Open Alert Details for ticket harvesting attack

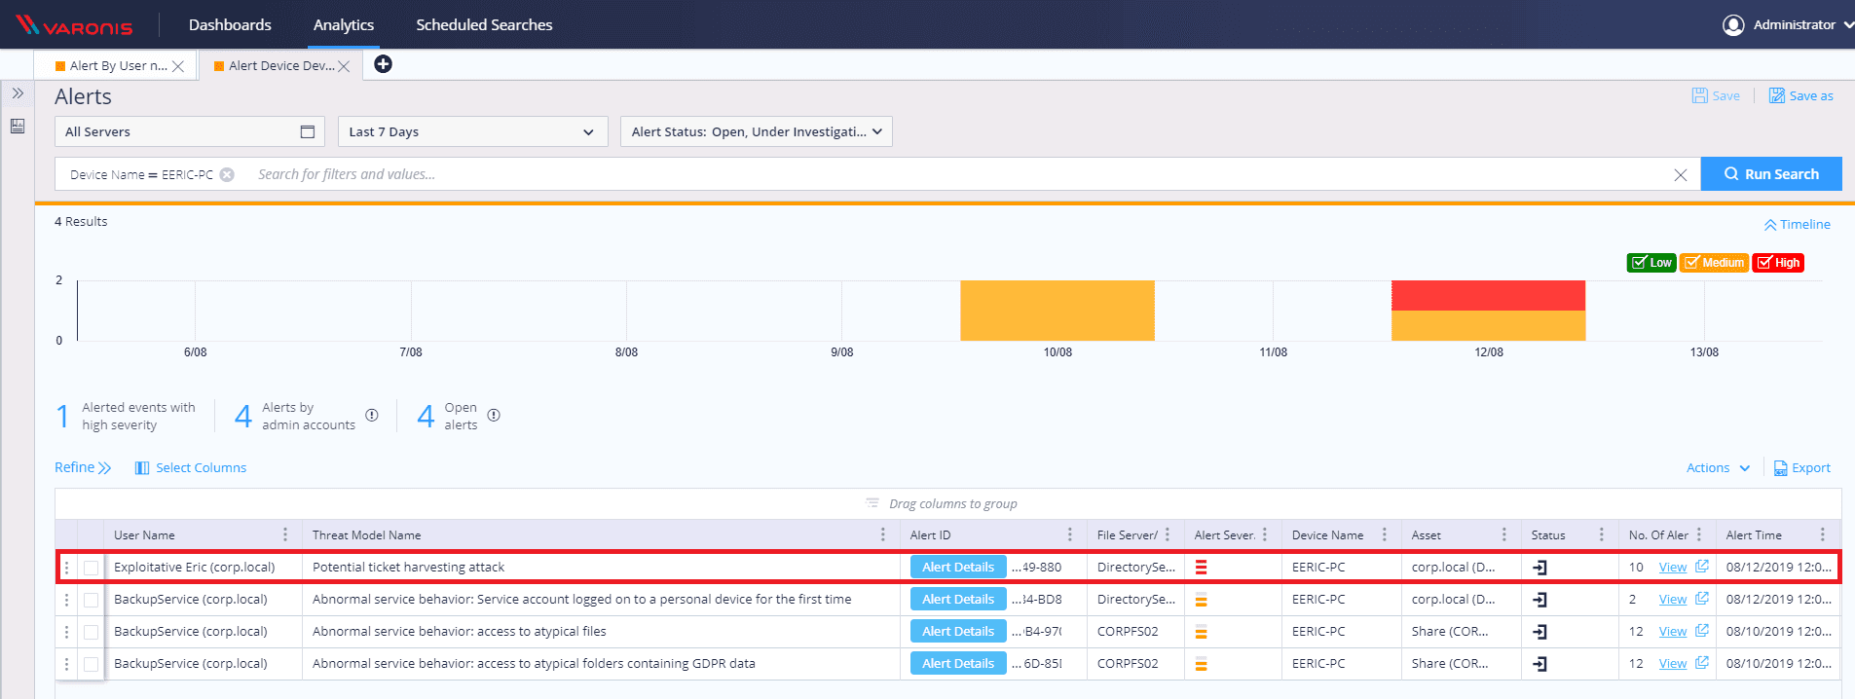coord(957,568)
